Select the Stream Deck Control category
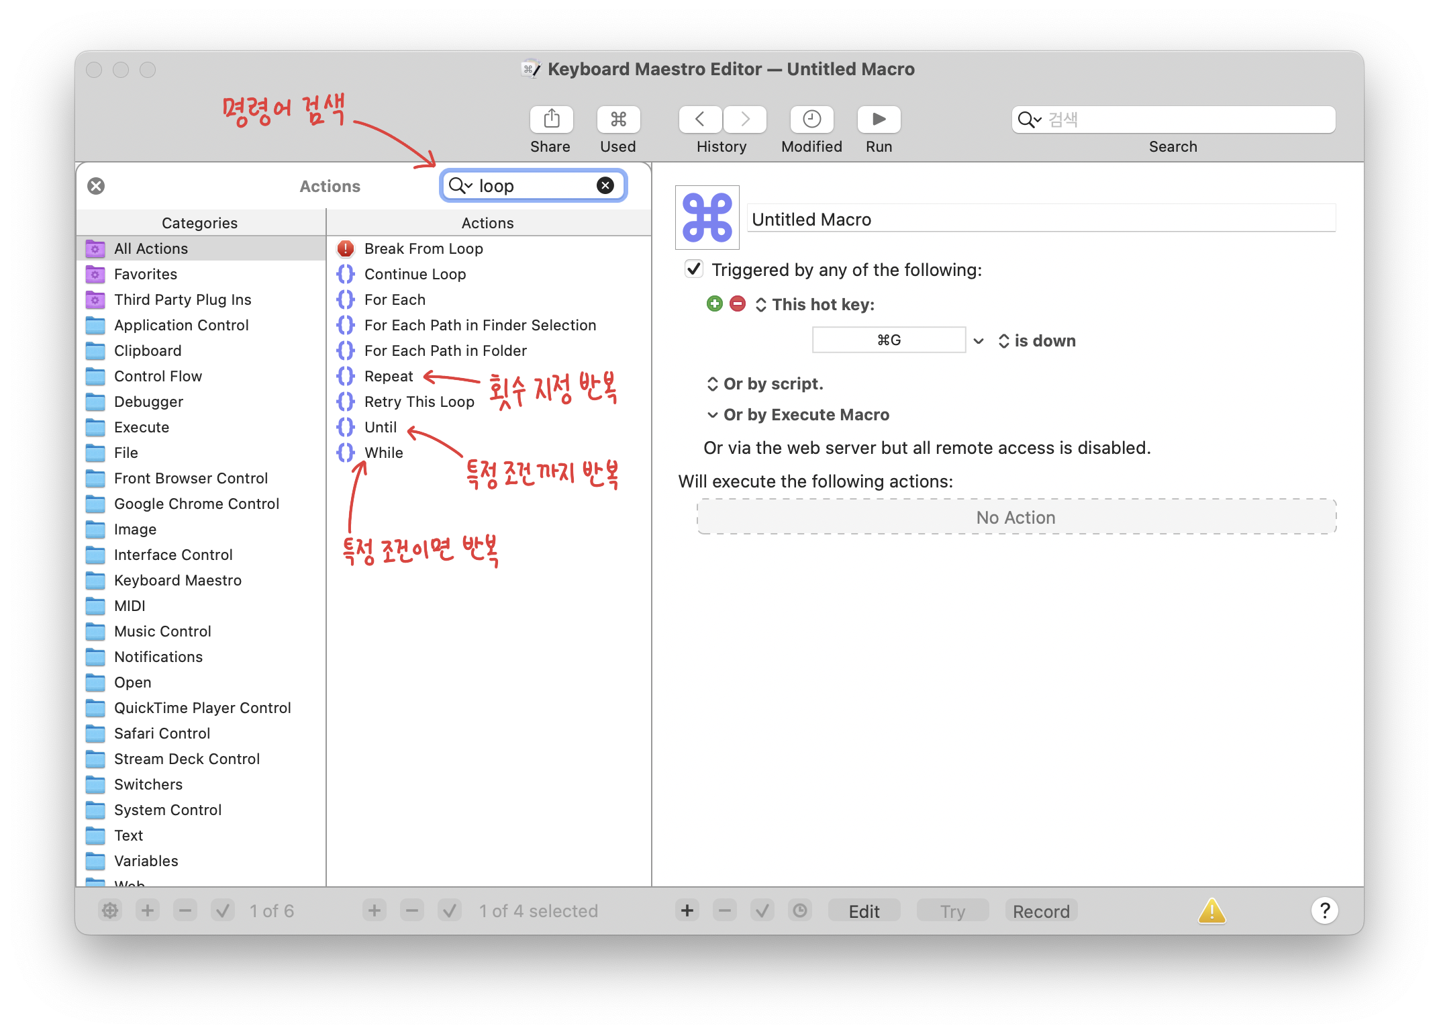The height and width of the screenshot is (1034, 1439). point(201,759)
